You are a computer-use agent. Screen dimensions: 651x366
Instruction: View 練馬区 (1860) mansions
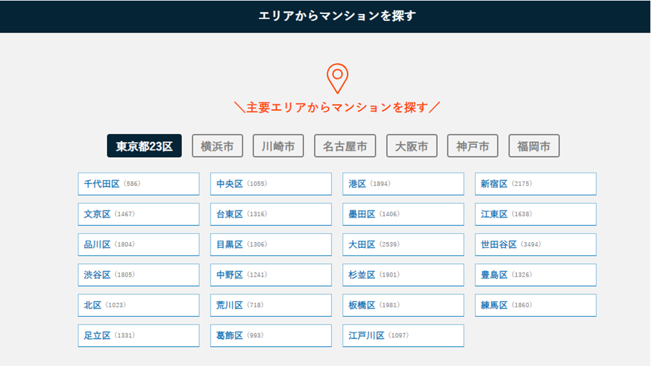point(536,305)
